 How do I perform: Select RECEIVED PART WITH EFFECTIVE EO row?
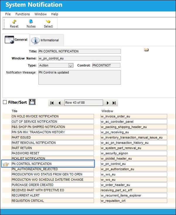click(53, 190)
